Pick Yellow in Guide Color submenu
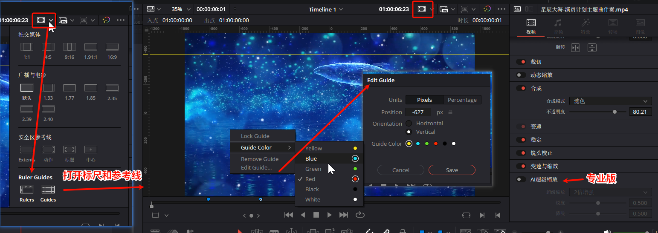 coord(329,148)
